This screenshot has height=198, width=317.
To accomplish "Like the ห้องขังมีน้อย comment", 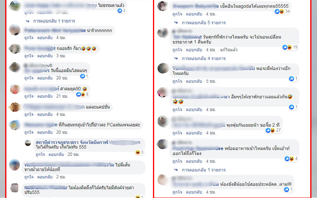I will click(x=177, y=192).
